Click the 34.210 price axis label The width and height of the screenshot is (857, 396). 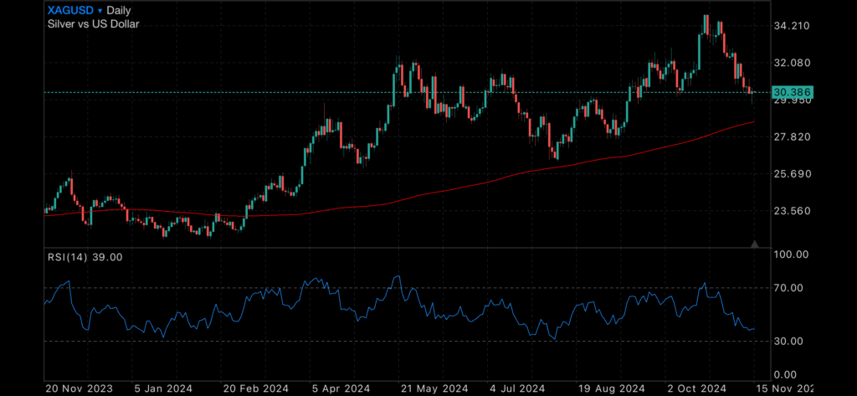(792, 26)
